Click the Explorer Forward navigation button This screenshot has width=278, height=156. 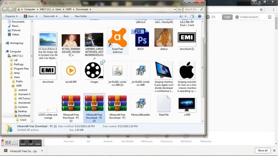pyautogui.click(x=10, y=9)
